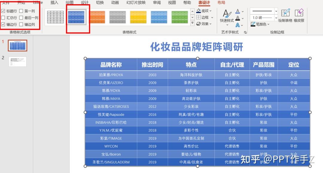The width and height of the screenshot is (323, 173).
Task: Click the 笔颜色 pen color icon
Action: click(253, 24)
